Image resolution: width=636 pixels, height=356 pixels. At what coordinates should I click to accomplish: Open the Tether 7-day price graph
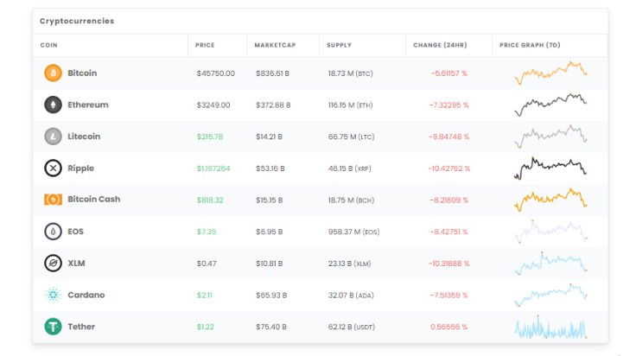tap(550, 327)
